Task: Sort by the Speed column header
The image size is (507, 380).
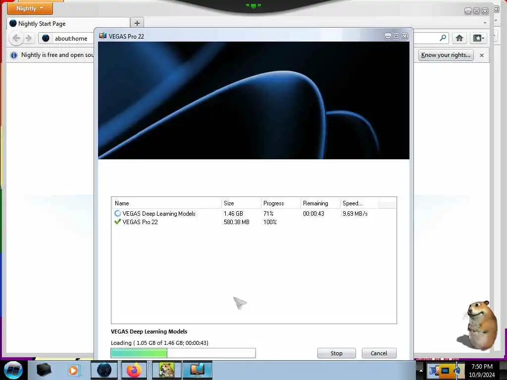Action: point(359,203)
